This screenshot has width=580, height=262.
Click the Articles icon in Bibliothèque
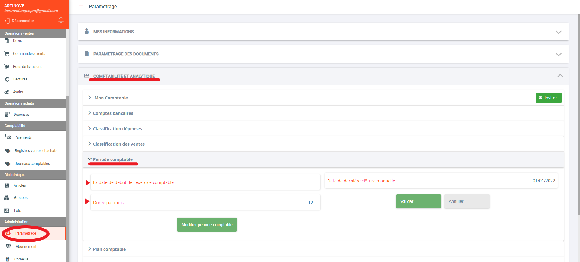click(x=7, y=185)
